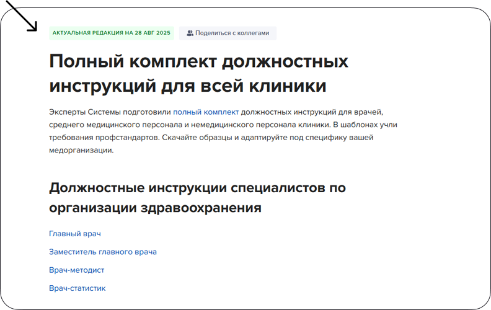Image resolution: width=491 pixels, height=310 pixels.
Task: Open the «Главный врач» job instruction
Action: 74,234
